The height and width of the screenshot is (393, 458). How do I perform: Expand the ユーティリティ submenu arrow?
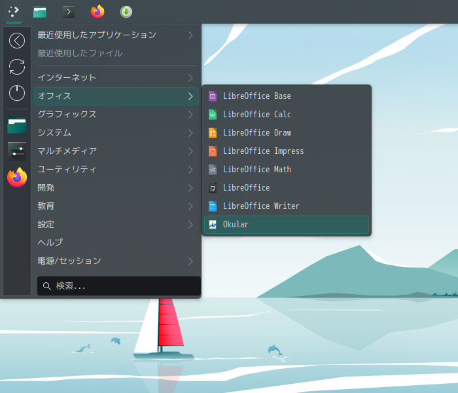click(190, 170)
